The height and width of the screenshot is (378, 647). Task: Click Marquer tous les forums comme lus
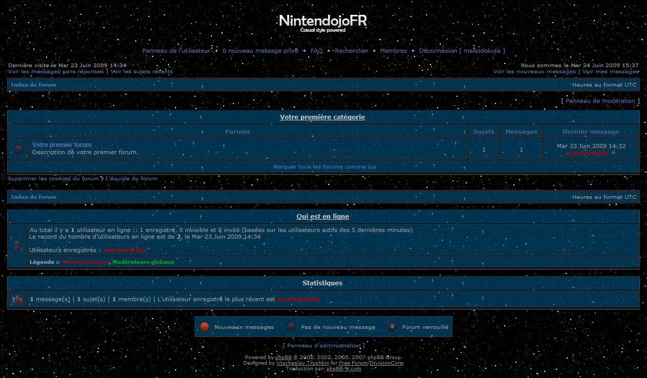325,167
